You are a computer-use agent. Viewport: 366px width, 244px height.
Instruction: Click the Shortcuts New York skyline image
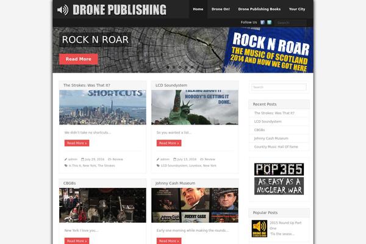(102, 107)
